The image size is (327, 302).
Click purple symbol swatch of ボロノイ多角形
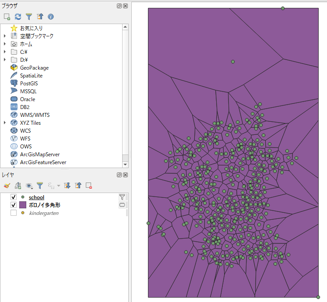point(23,205)
